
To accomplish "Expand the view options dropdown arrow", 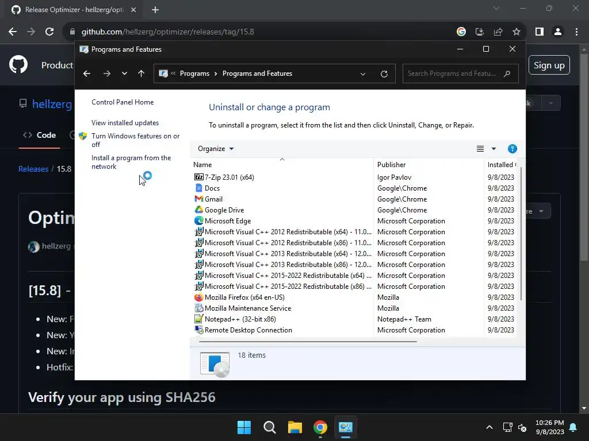I will 494,149.
